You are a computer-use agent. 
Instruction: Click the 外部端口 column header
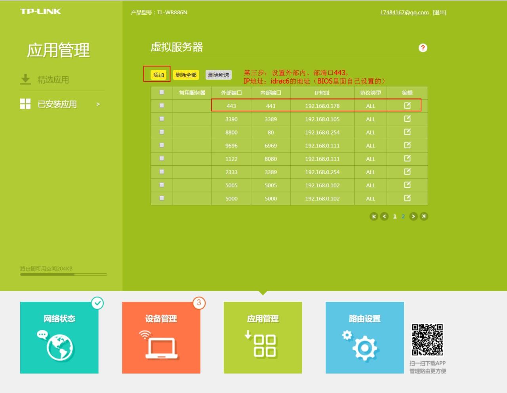[x=231, y=93]
